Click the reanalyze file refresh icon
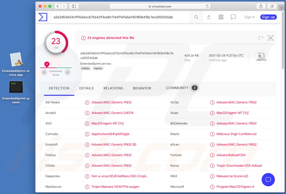This screenshot has height=194, width=286. point(261,38)
